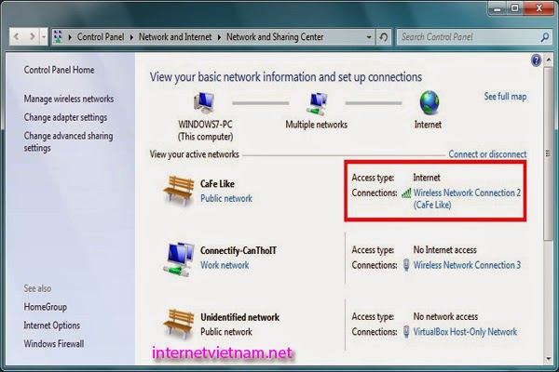Viewport: 559px width, 372px height.
Task: Select Control Panel in the breadcrumb
Action: [101, 36]
